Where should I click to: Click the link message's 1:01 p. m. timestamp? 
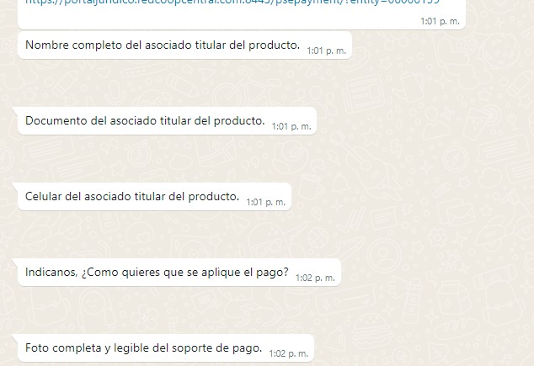pos(440,21)
